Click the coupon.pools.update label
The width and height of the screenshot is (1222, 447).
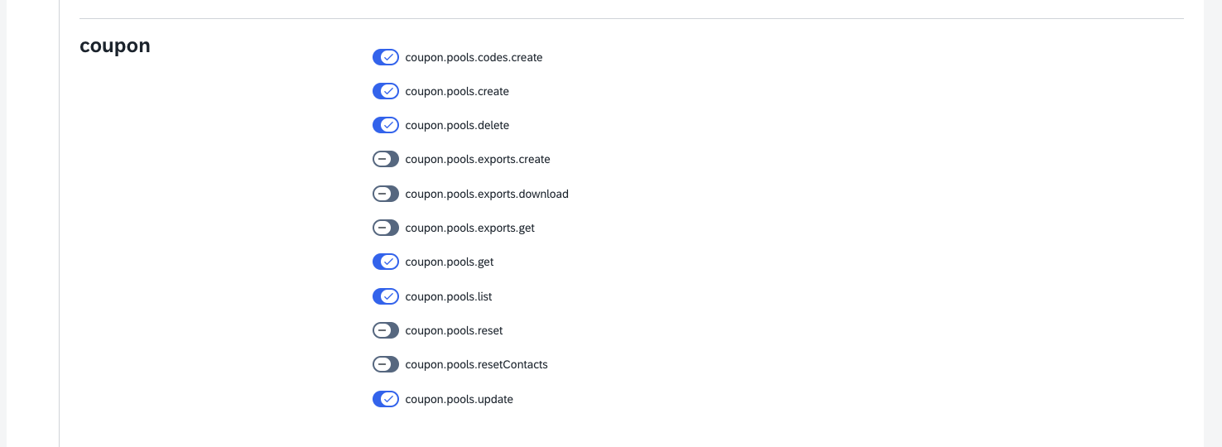pos(459,399)
